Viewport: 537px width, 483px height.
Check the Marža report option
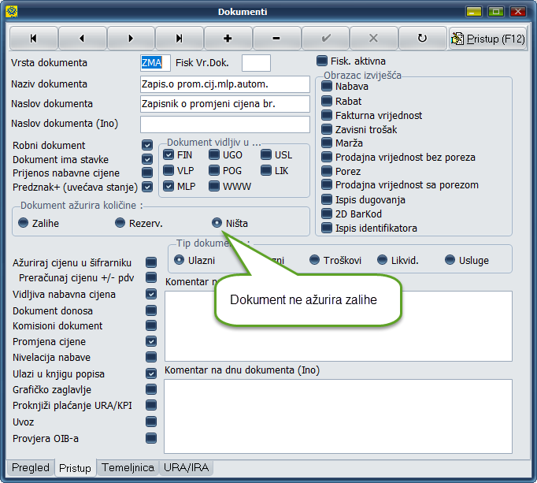click(x=327, y=143)
